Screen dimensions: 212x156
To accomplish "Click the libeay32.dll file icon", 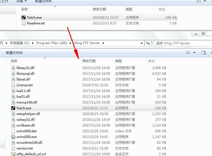I will tap(13, 67).
